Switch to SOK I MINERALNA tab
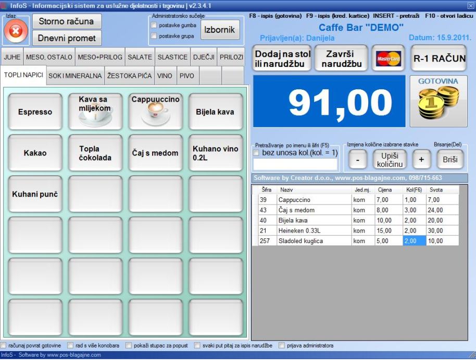 tap(75, 76)
